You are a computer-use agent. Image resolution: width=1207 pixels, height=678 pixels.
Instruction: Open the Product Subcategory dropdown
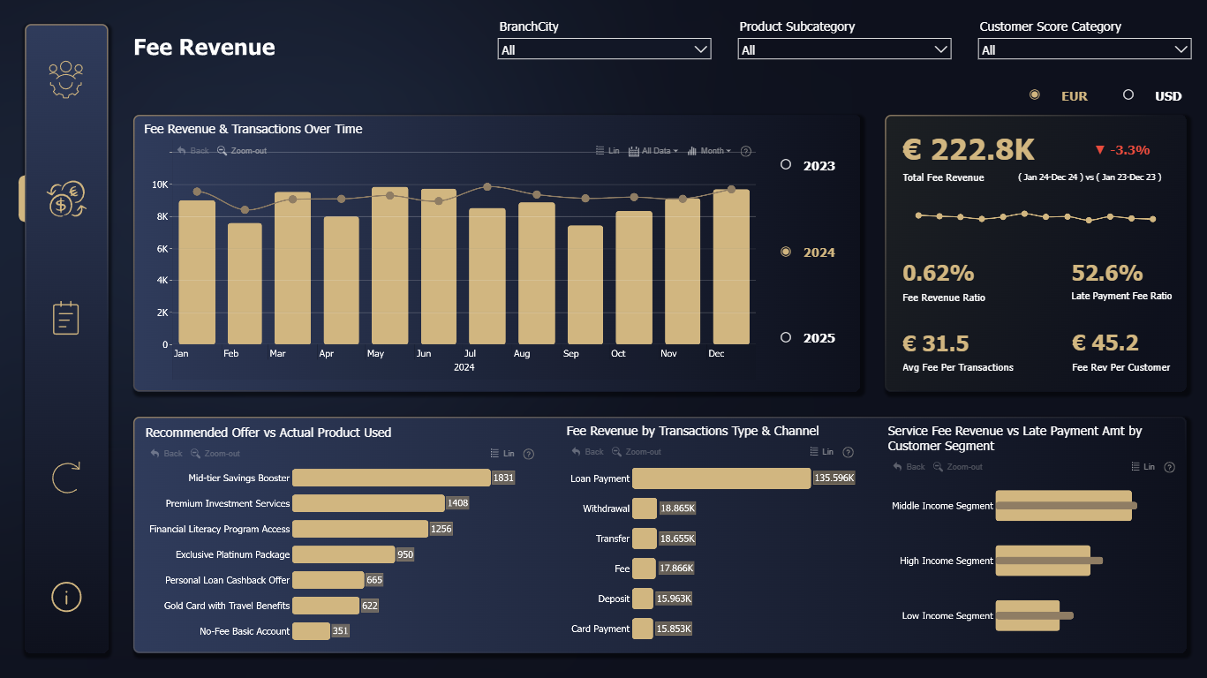(844, 49)
